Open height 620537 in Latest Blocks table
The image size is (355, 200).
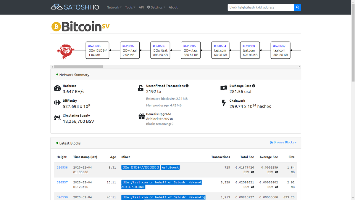click(x=62, y=182)
